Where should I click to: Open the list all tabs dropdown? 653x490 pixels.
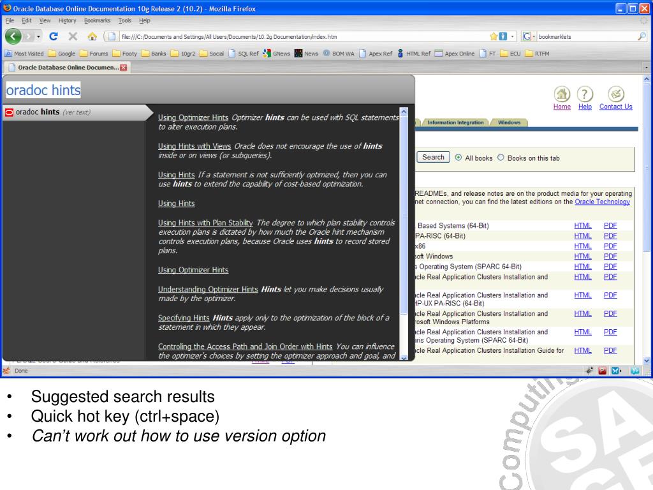(x=647, y=68)
